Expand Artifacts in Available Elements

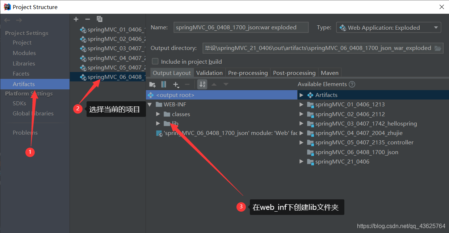point(301,95)
